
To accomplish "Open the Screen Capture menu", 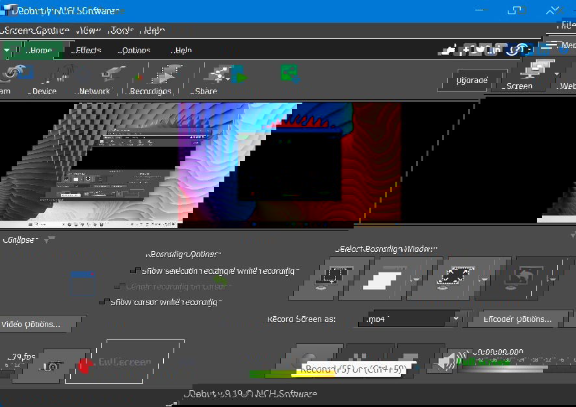I will [35, 31].
